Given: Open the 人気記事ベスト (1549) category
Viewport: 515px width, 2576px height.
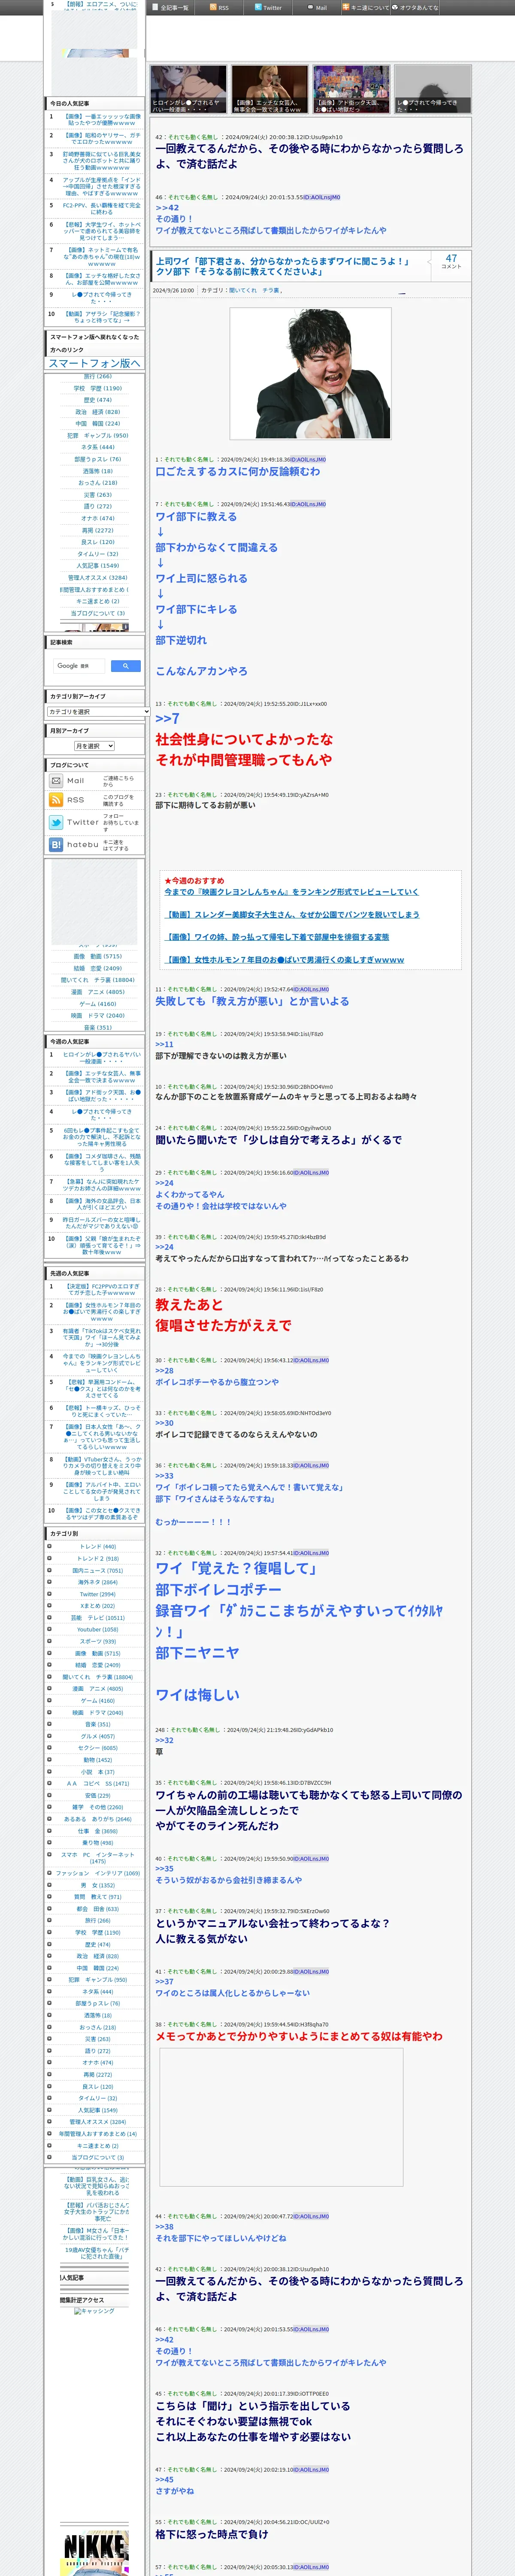Looking at the screenshot, I should point(97,2110).
